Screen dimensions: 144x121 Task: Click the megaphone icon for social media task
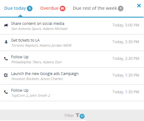(x=6, y=25)
